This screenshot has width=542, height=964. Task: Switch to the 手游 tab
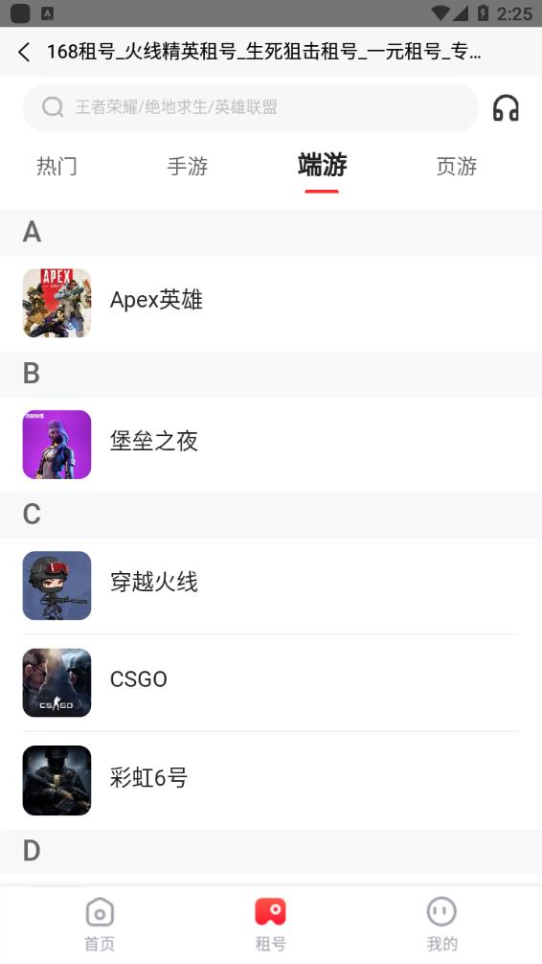pos(188,166)
